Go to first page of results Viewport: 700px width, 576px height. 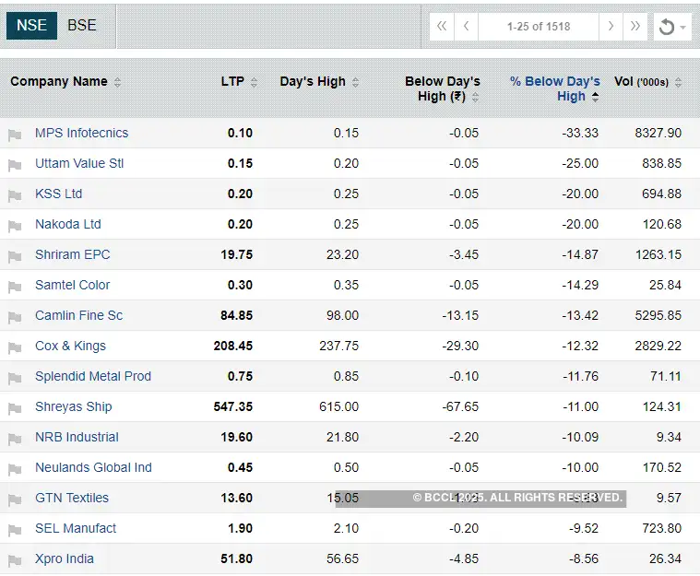[442, 27]
